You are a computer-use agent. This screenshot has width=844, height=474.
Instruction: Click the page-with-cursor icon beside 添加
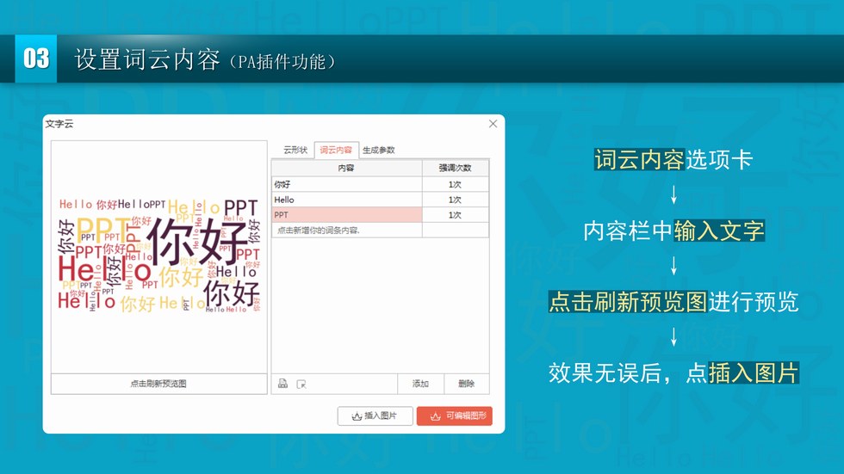point(301,384)
